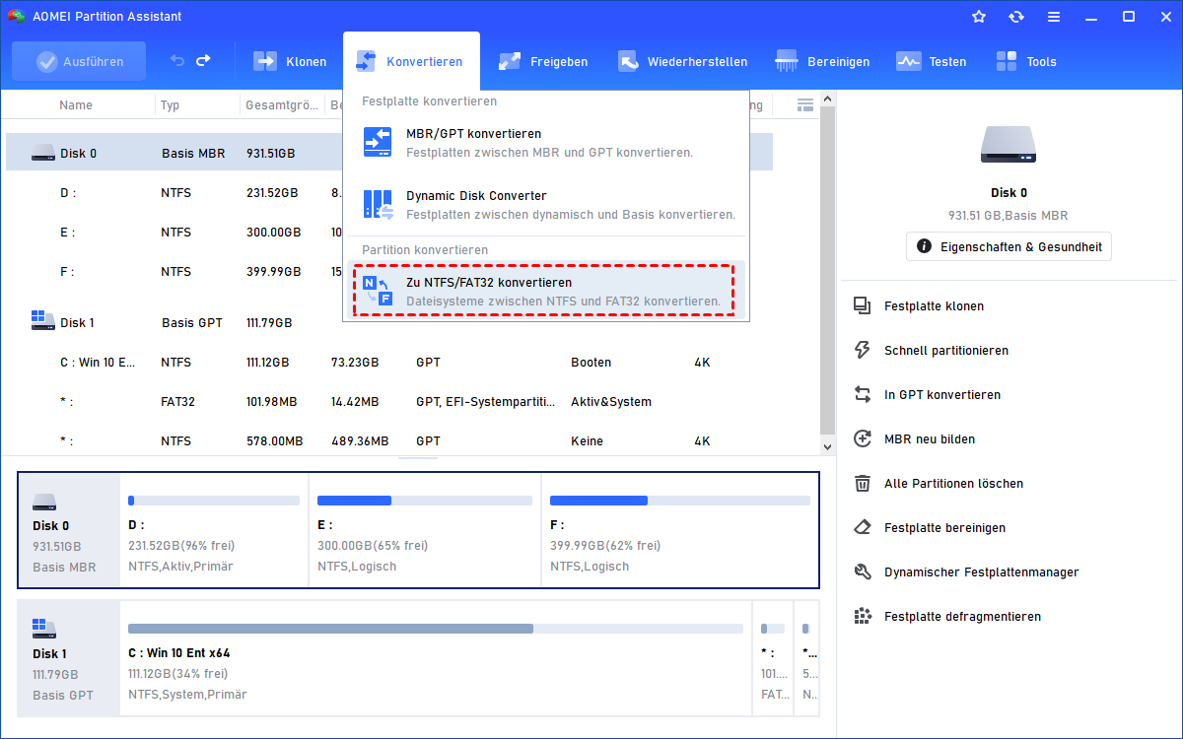
Task: Click the Testen waveform icon
Action: (908, 61)
